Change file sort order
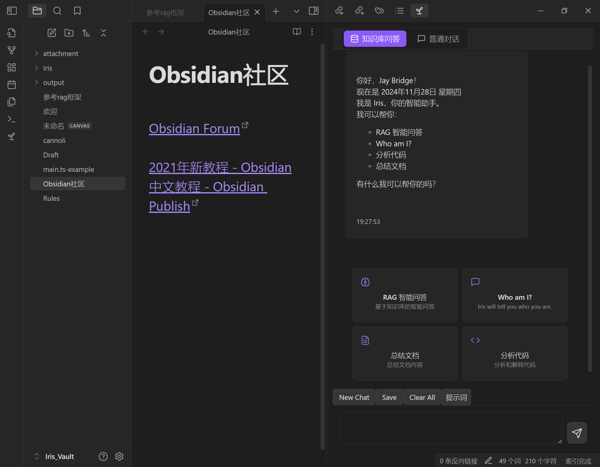Viewport: 600px width, 467px height. click(x=86, y=33)
